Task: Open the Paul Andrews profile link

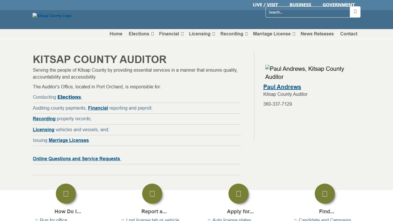Action: (282, 87)
